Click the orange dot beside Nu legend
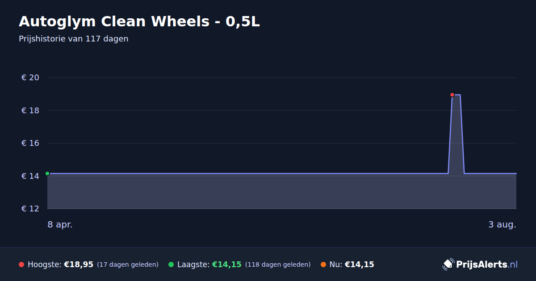The height and width of the screenshot is (281, 536). (x=323, y=264)
